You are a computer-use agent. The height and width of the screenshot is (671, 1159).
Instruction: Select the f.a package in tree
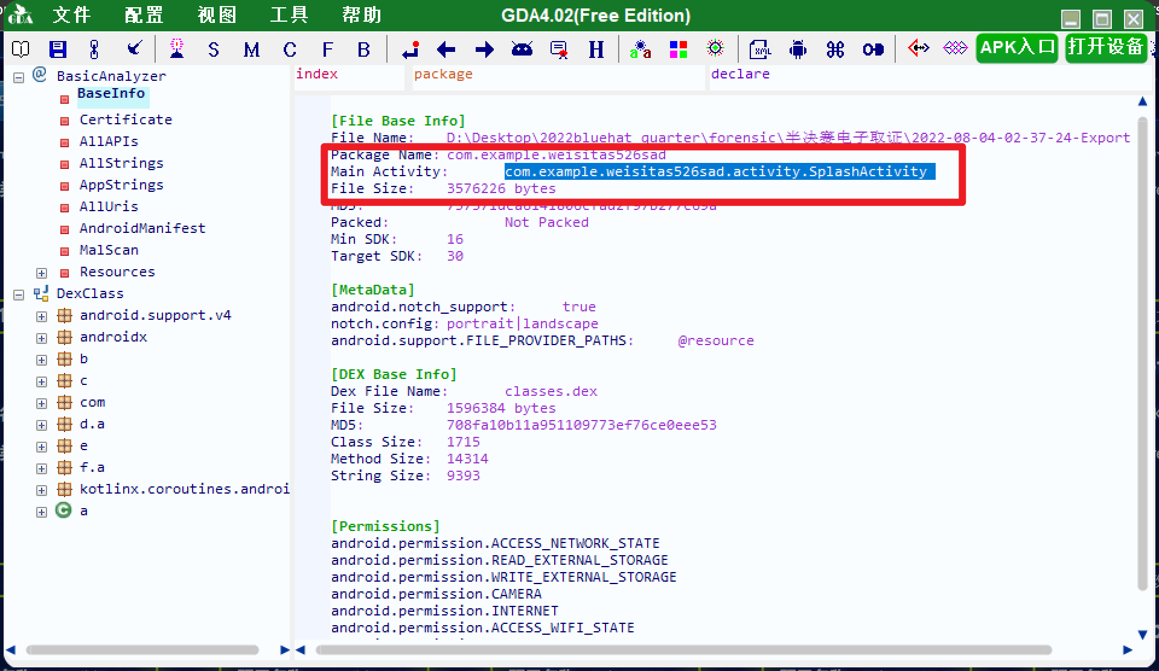click(92, 467)
